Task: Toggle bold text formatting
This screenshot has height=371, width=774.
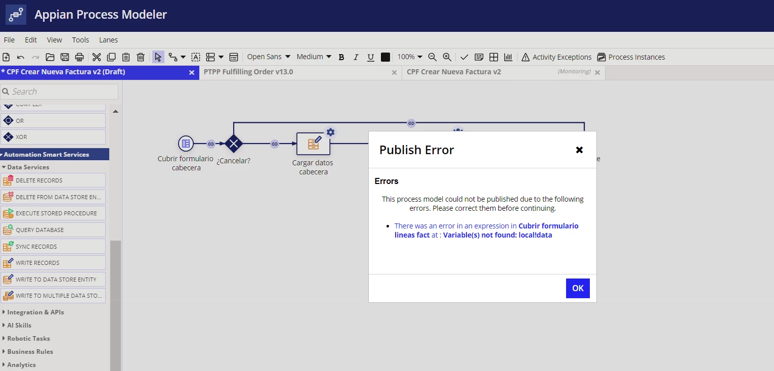Action: coord(341,57)
